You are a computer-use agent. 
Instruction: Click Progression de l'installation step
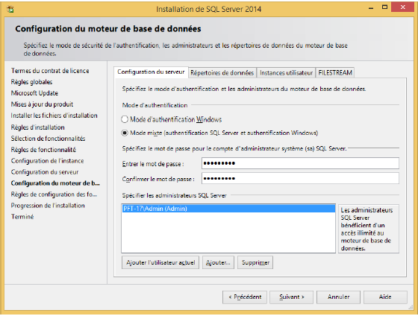48,206
